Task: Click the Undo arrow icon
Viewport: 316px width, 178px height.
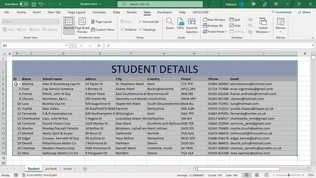Action: click(41, 4)
